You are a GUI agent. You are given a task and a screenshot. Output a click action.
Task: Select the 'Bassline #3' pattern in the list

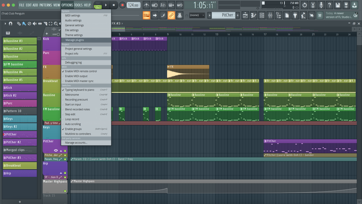point(20,41)
